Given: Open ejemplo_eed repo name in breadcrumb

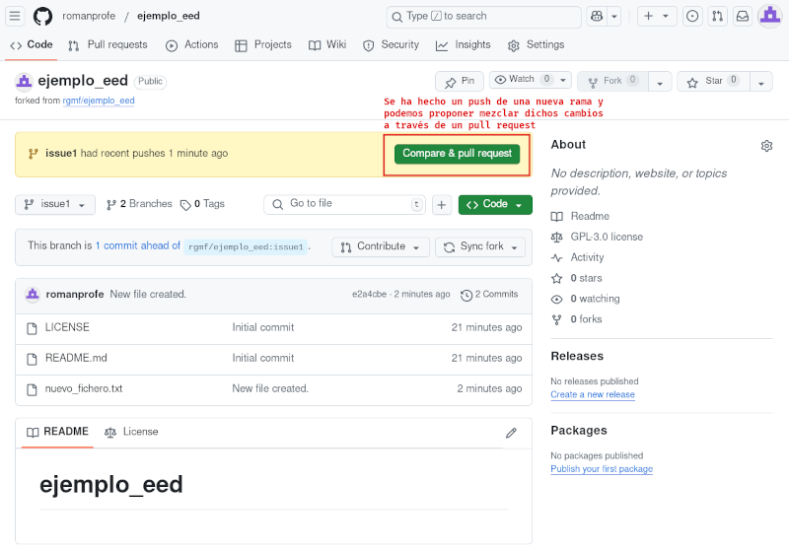Looking at the screenshot, I should (169, 16).
